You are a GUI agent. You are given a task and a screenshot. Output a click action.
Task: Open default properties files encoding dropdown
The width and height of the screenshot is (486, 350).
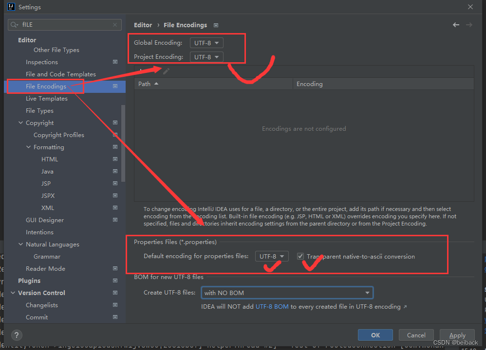point(272,256)
